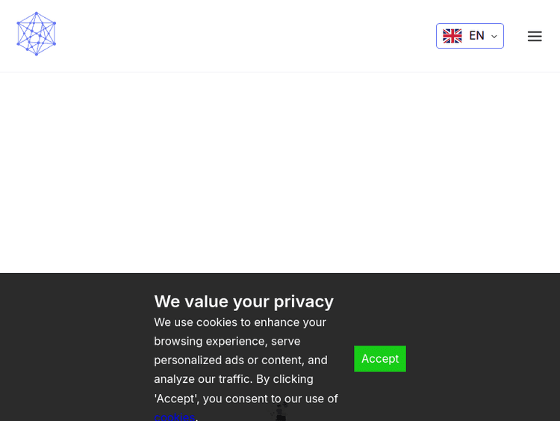Click the 'We use cookies to enhance' line
The width and height of the screenshot is (560, 421).
(x=240, y=322)
